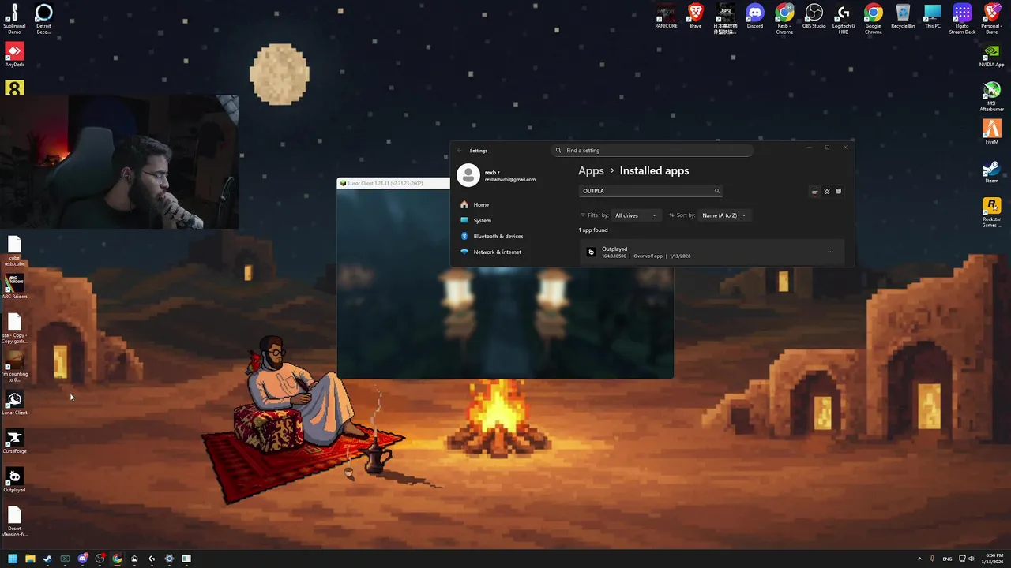This screenshot has height=568, width=1011.
Task: Open the ENG language indicator in tray
Action: [x=947, y=559]
